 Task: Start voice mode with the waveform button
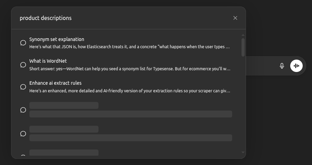click(x=296, y=66)
